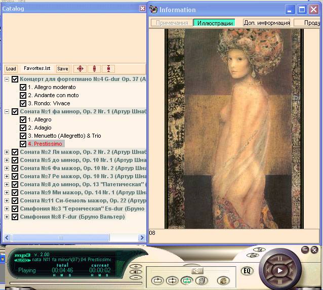Click the volume down minus button
323x290 pixels.
[x=135, y=277]
